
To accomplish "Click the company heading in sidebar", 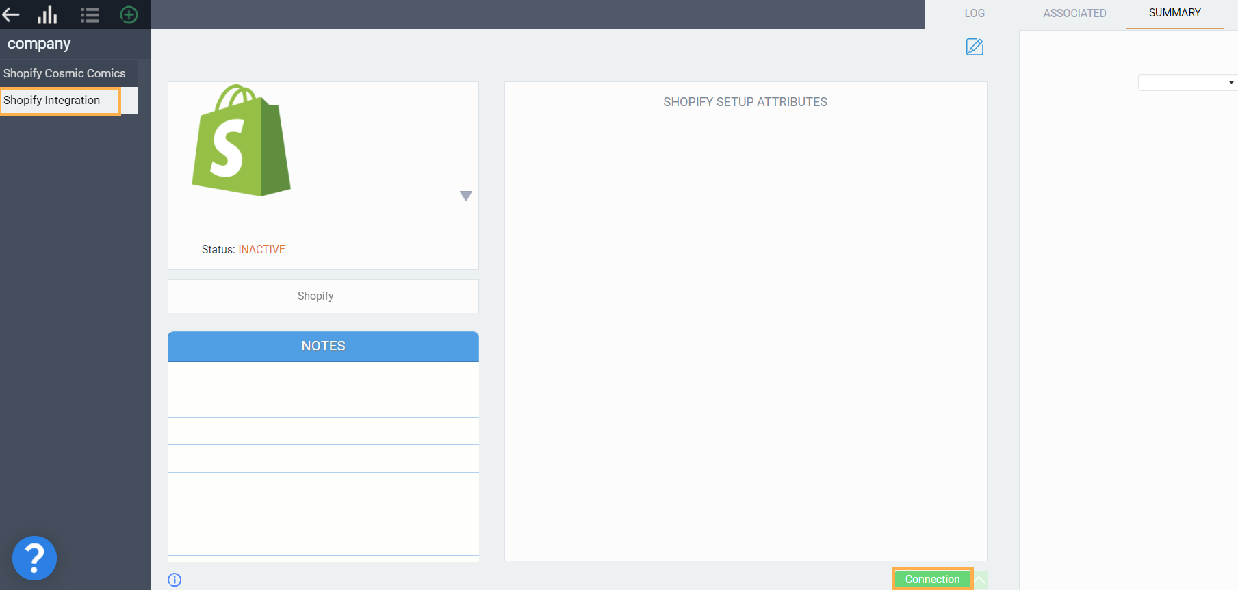I will point(39,44).
